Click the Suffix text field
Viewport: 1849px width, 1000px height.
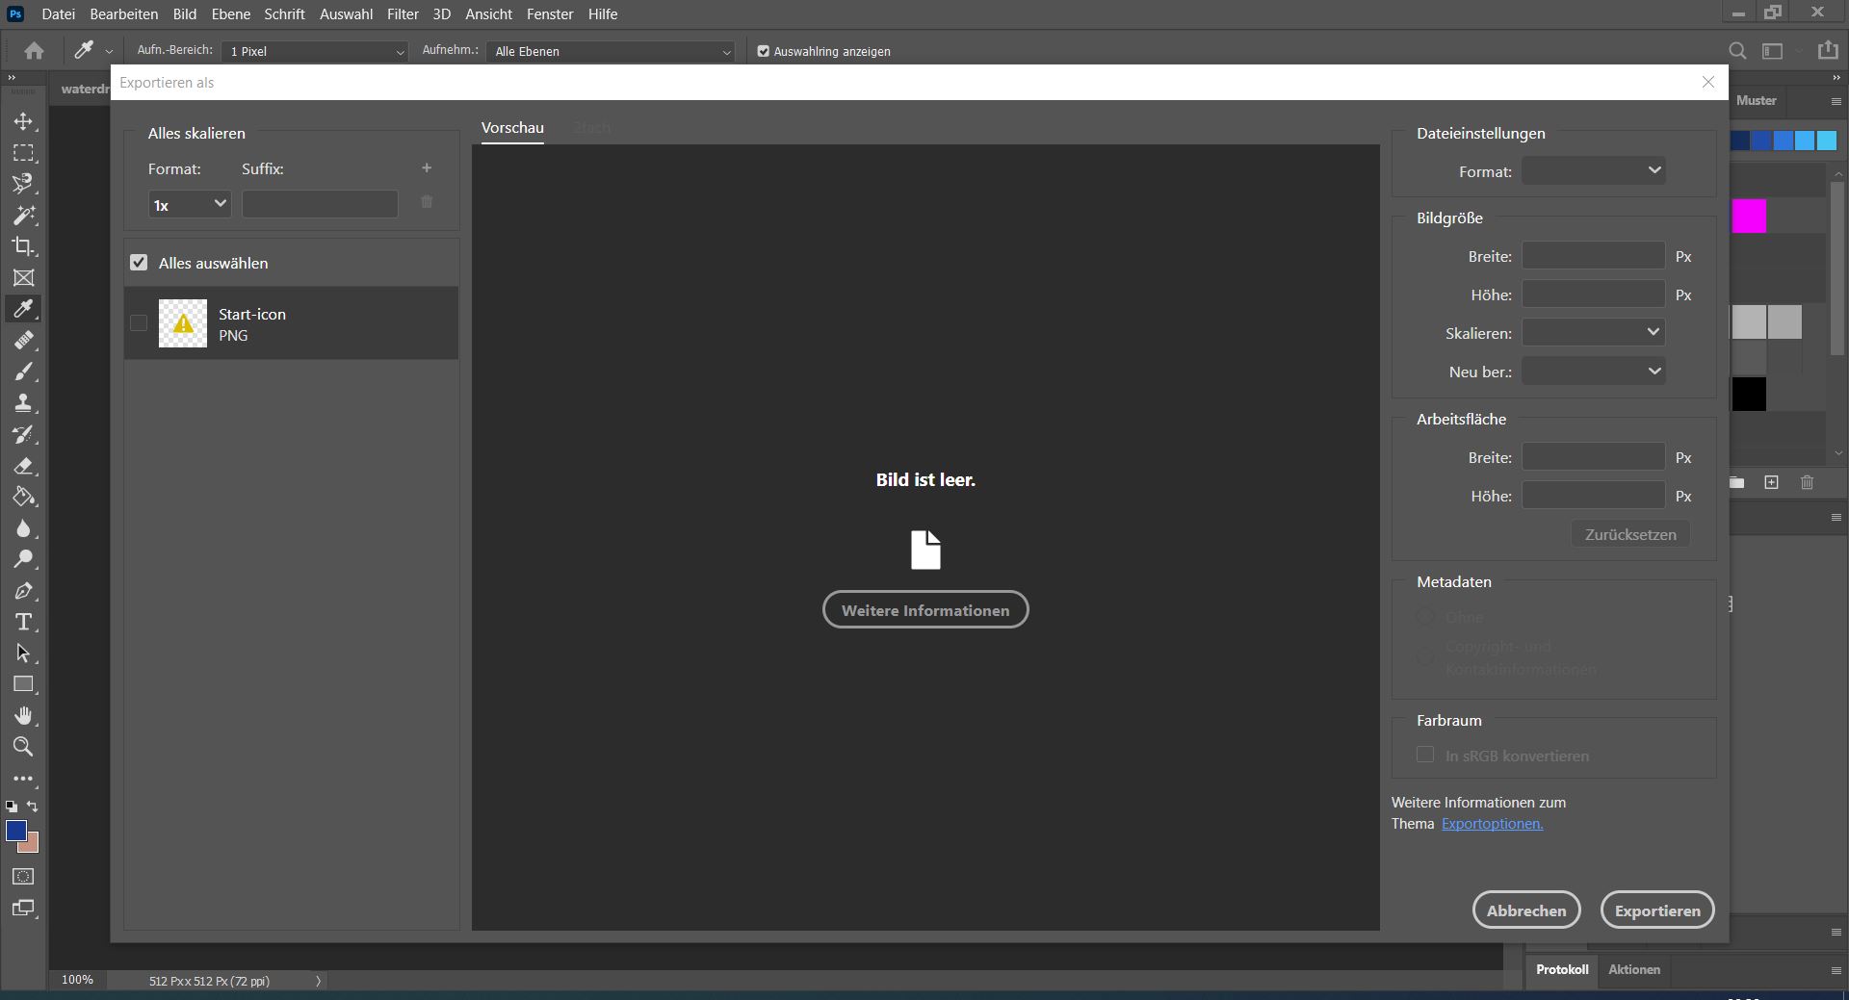(320, 204)
